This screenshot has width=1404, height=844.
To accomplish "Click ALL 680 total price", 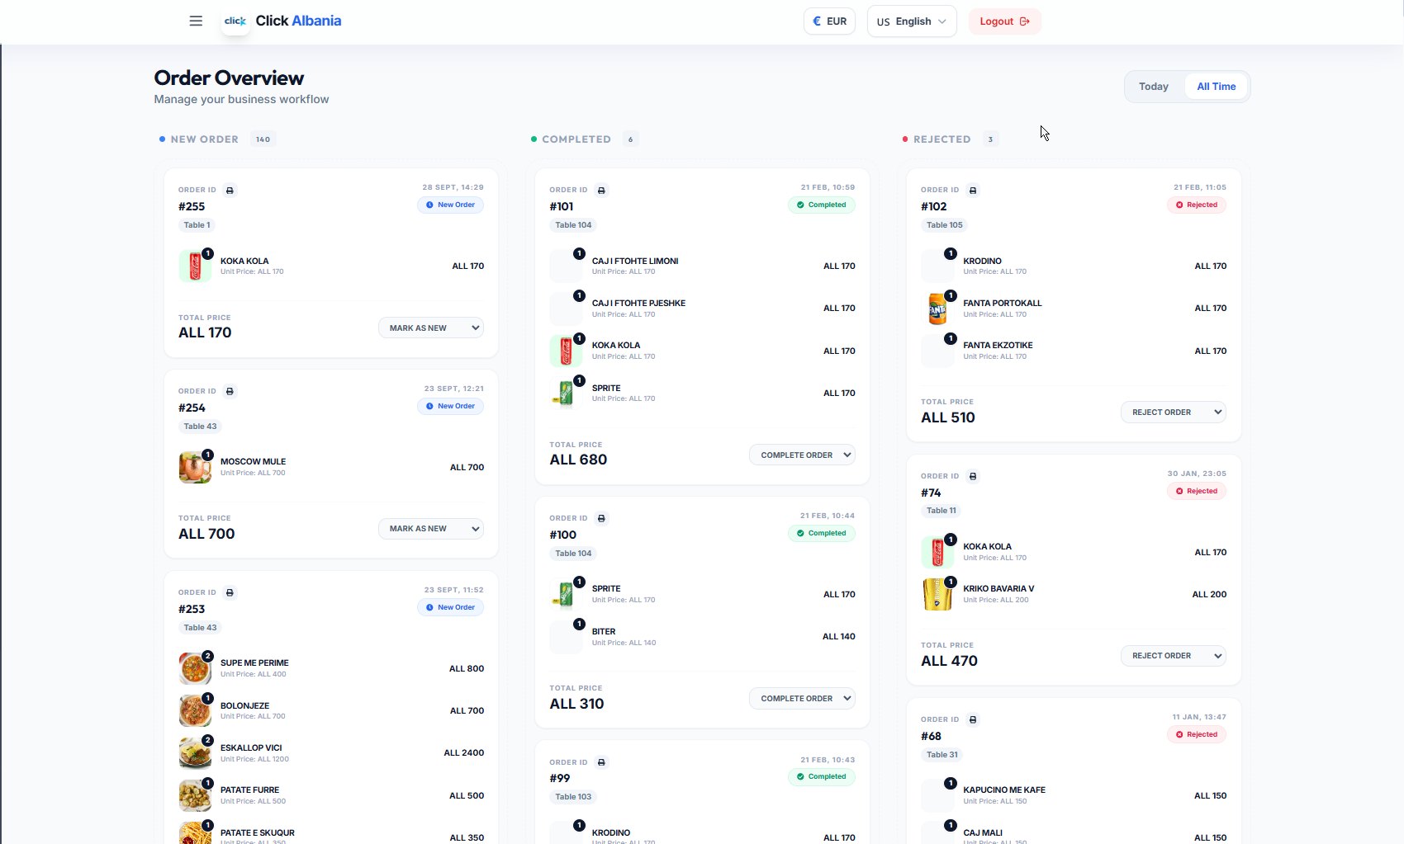I will [x=578, y=460].
